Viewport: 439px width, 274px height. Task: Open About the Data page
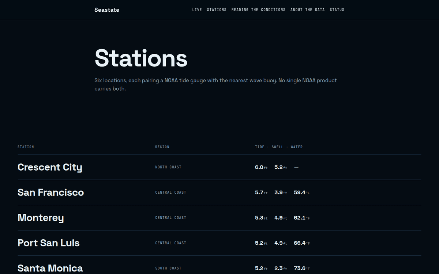pyautogui.click(x=308, y=10)
